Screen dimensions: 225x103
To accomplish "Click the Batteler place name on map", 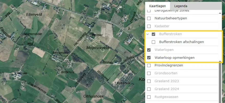I will pyautogui.click(x=97, y=35).
